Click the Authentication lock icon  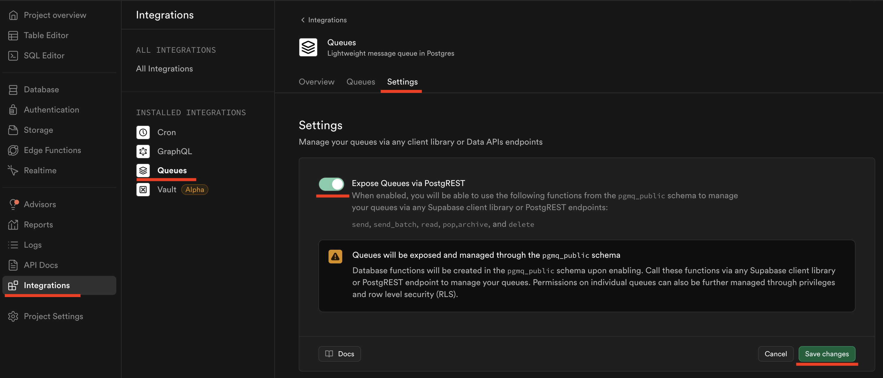[x=13, y=110]
